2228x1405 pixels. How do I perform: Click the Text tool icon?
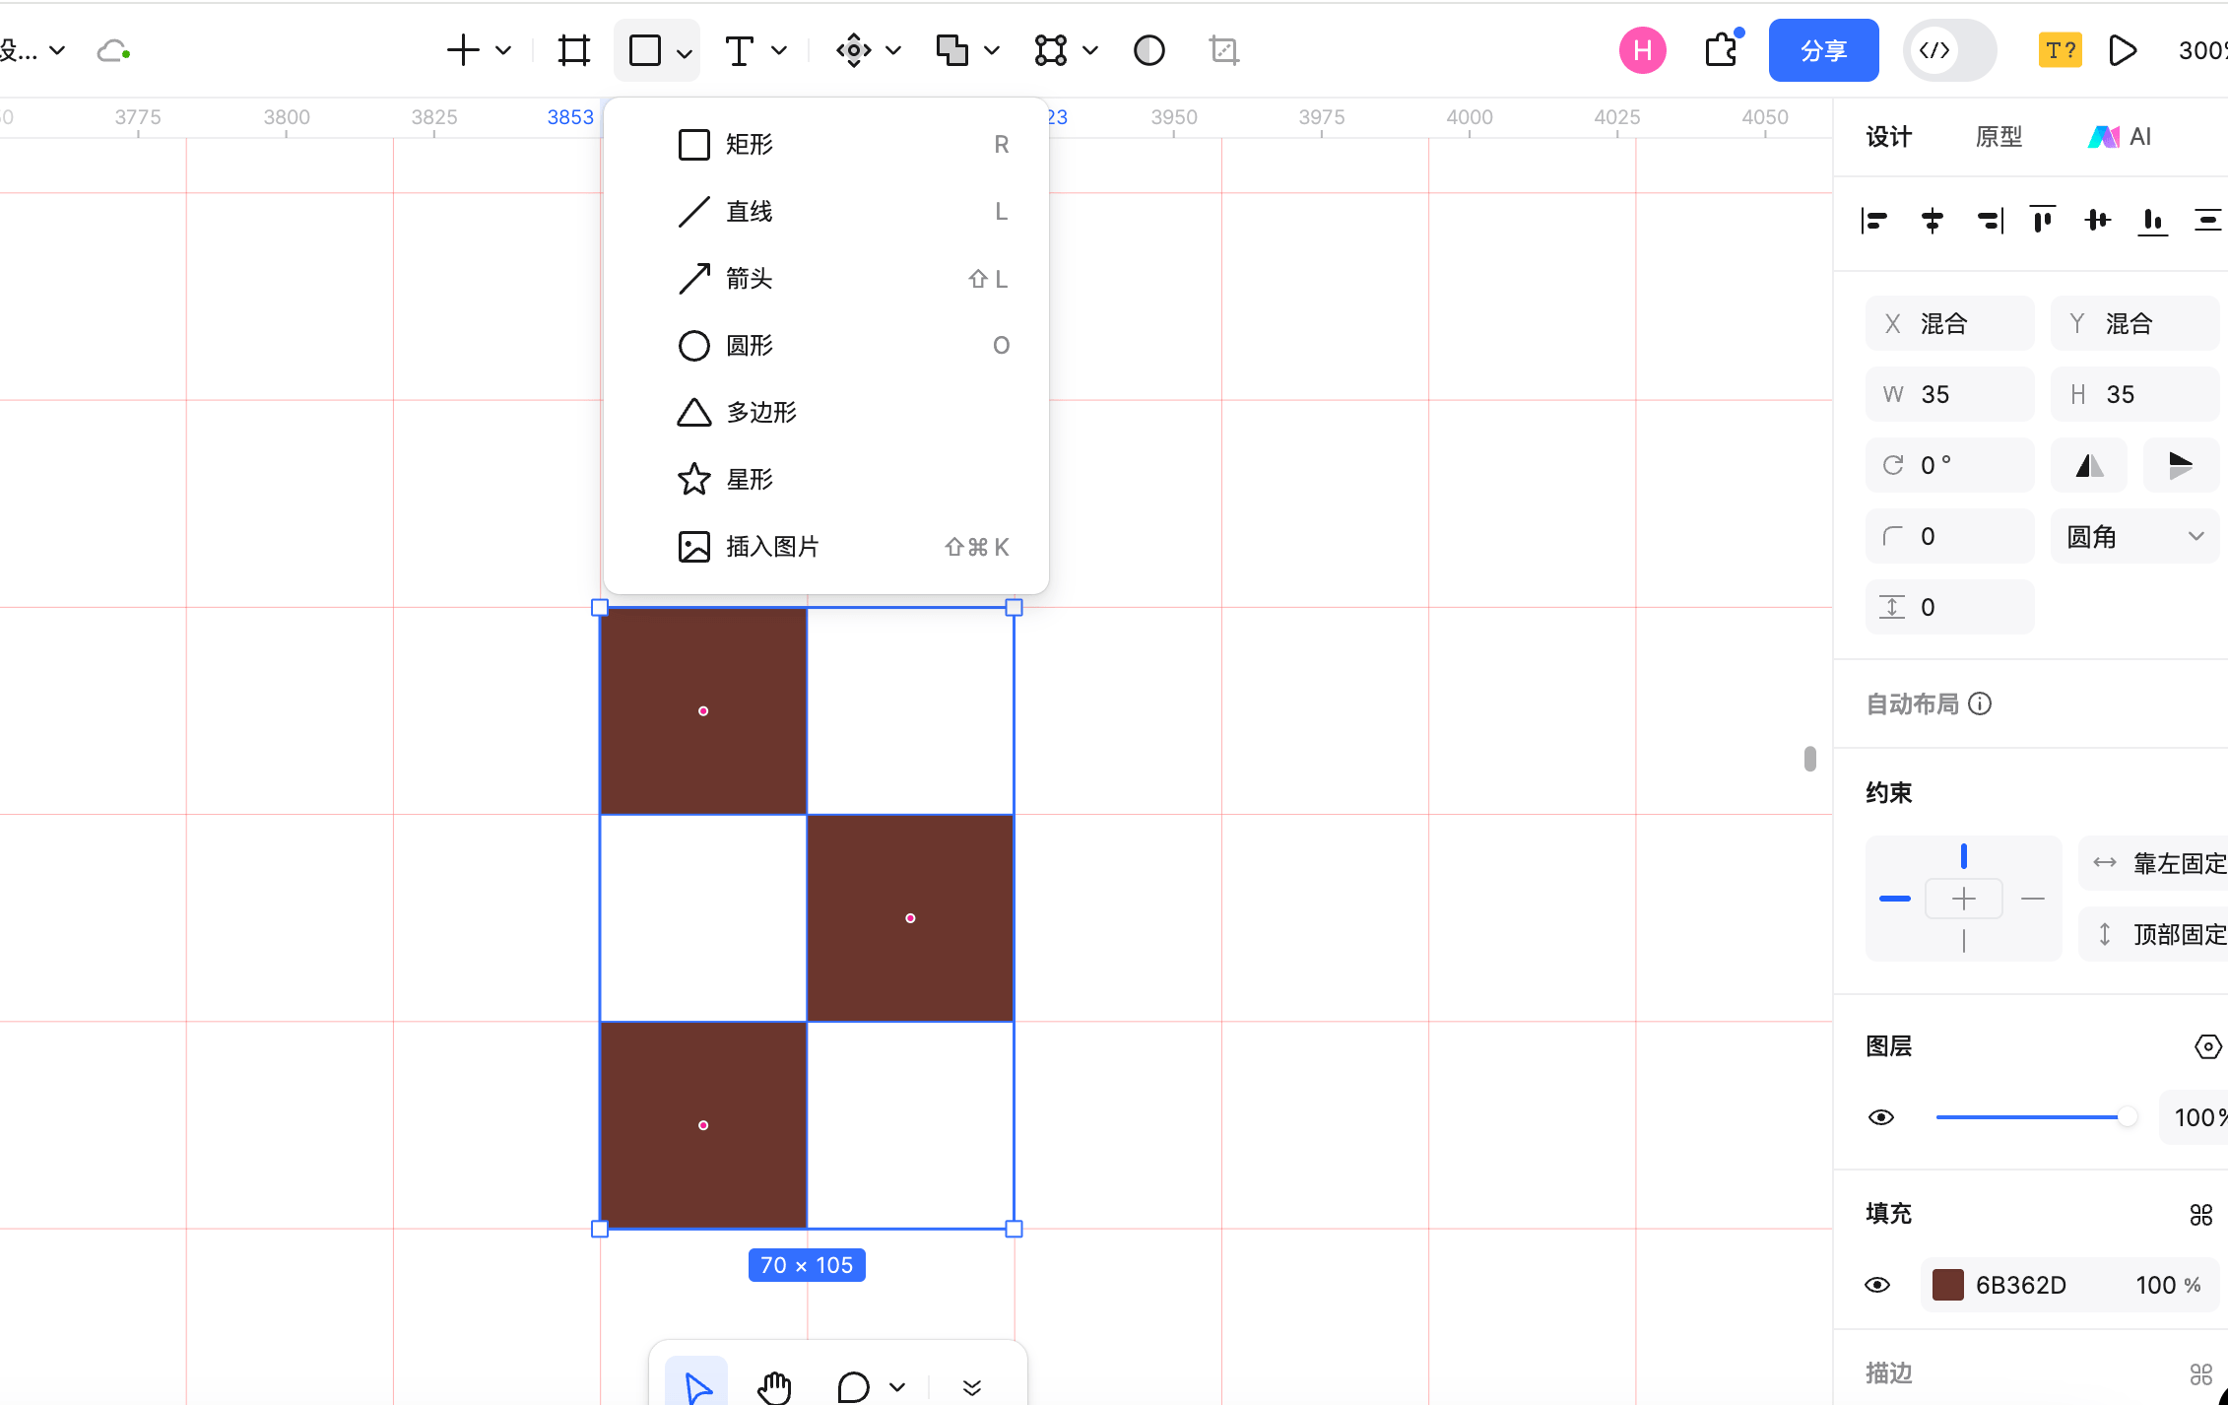(x=739, y=50)
